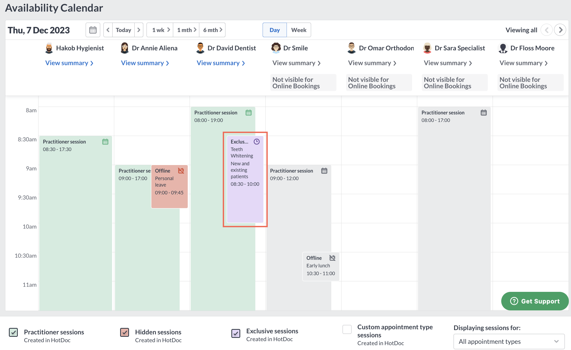This screenshot has width=571, height=350.
Task: Open Early lunch offline block
Action: [321, 267]
